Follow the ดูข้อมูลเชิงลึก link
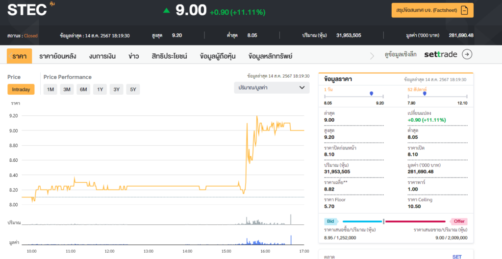The height and width of the screenshot is (259, 502). coord(401,55)
